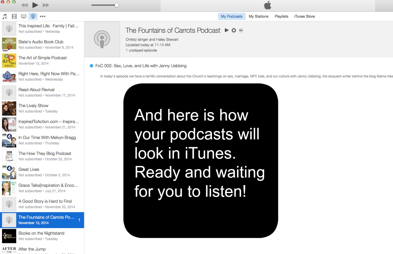Open podcast settings gear icon

[234, 30]
